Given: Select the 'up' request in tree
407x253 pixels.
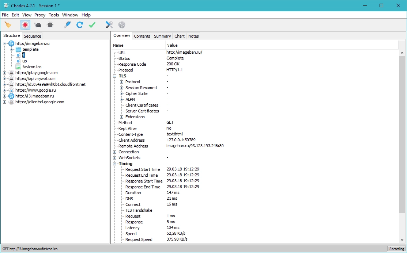Looking at the screenshot, I should (x=25, y=61).
